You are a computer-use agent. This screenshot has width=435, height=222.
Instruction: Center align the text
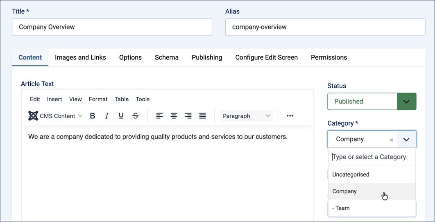[x=174, y=116]
